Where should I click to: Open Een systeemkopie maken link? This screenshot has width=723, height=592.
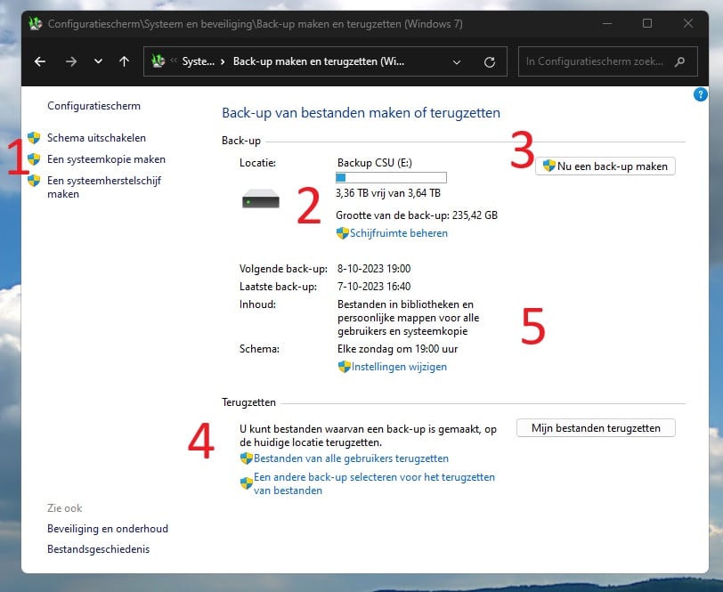(106, 159)
